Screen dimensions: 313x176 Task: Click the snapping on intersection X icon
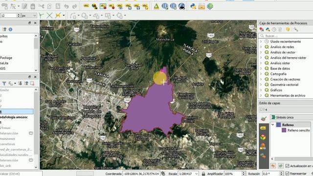point(49,15)
